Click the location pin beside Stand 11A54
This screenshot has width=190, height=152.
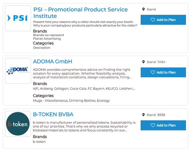144,62
